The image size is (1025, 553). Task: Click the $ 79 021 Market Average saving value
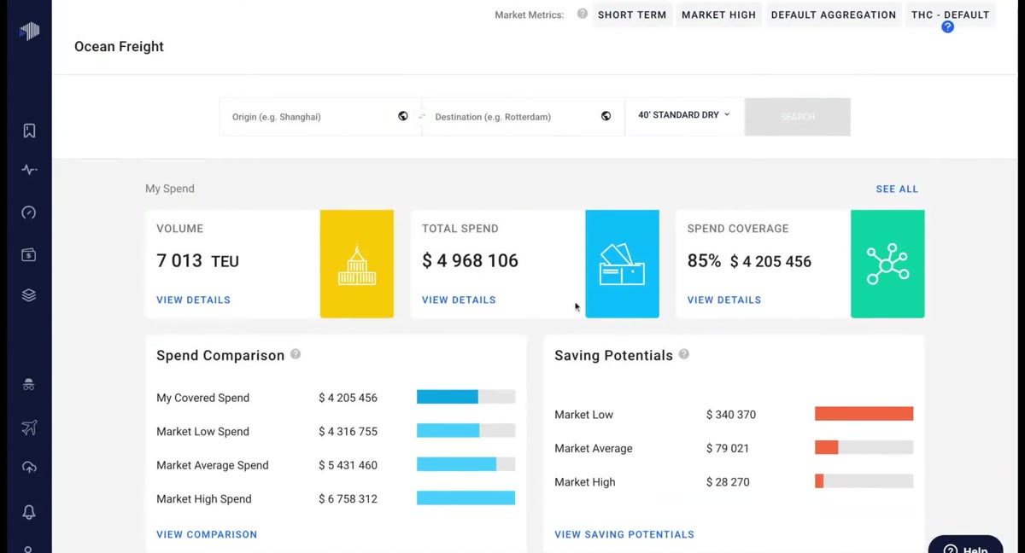728,448
